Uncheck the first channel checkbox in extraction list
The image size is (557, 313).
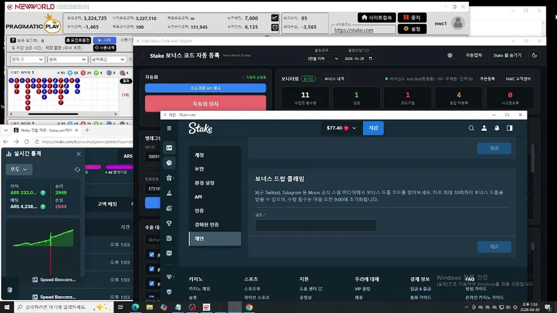pos(151,254)
